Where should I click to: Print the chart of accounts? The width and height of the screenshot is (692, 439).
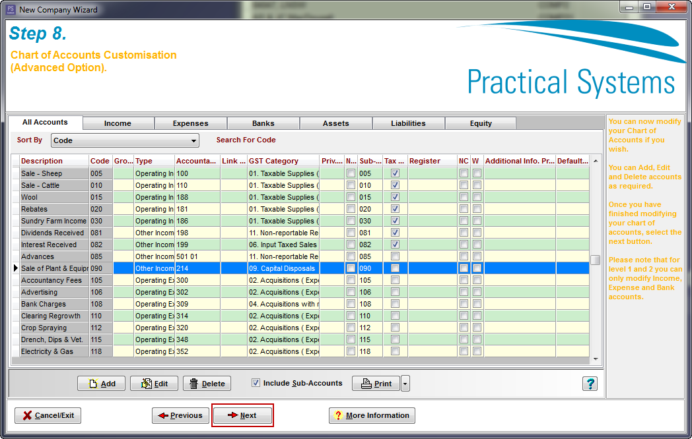tap(376, 384)
